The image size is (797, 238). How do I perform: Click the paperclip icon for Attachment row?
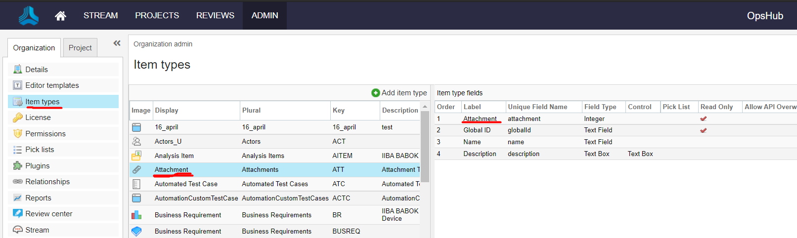click(x=136, y=170)
